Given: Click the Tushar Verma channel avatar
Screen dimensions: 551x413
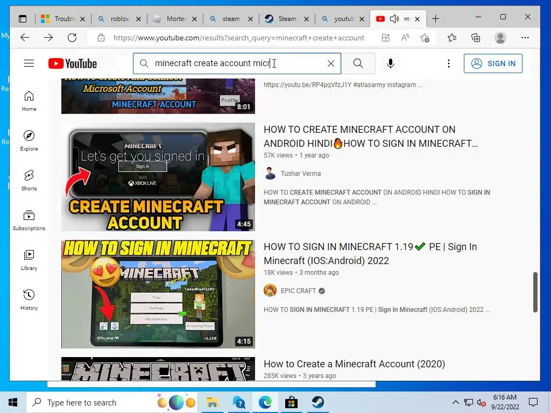Looking at the screenshot, I should click(270, 174).
